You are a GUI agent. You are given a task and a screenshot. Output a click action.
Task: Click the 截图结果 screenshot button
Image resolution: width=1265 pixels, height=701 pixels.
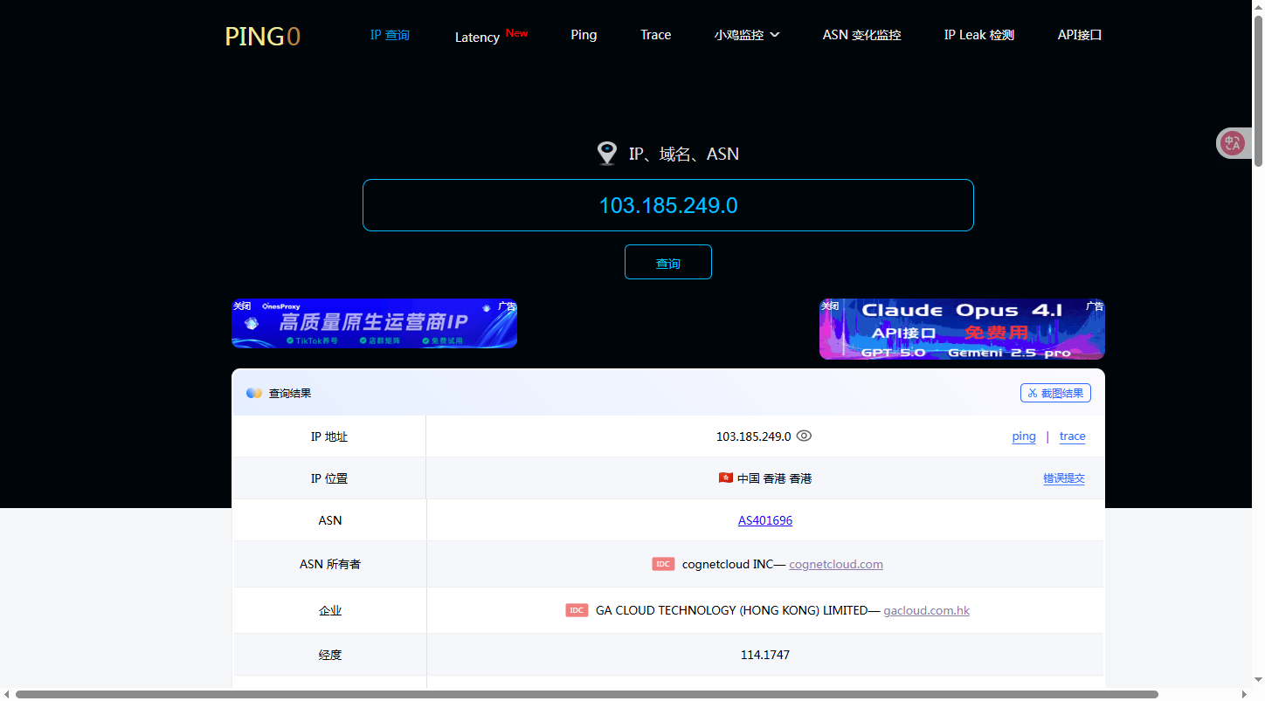(1055, 393)
